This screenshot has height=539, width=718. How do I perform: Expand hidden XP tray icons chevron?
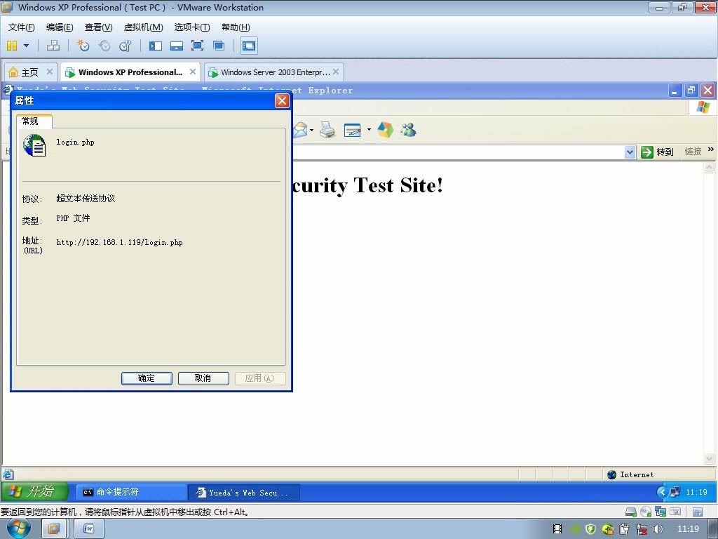point(662,492)
